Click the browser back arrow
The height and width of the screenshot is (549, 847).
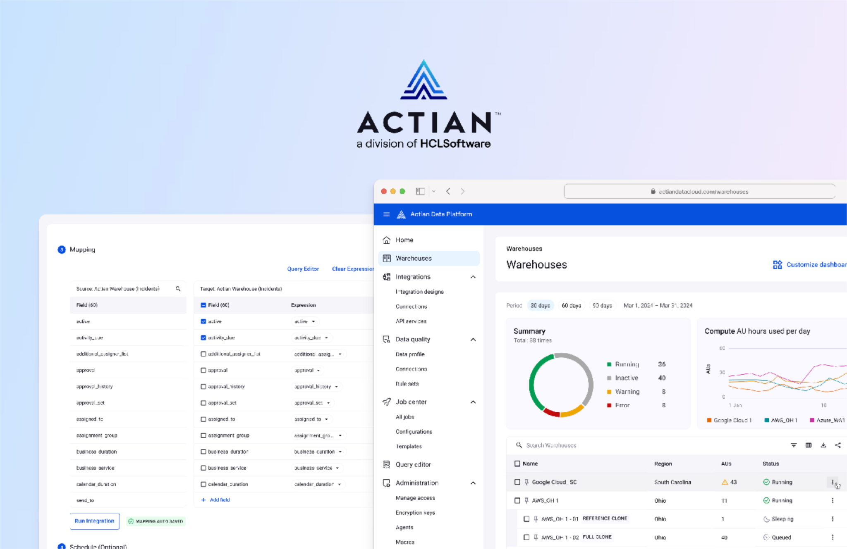(x=448, y=191)
